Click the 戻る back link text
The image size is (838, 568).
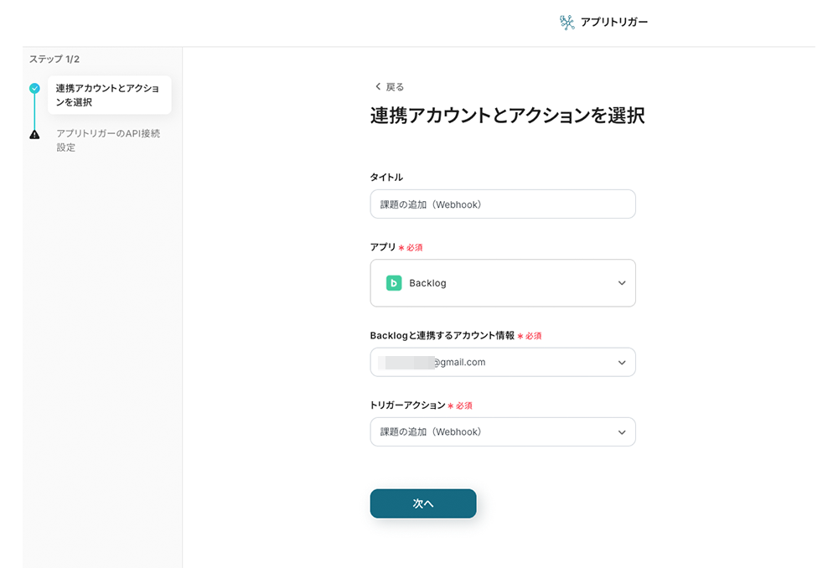(395, 87)
